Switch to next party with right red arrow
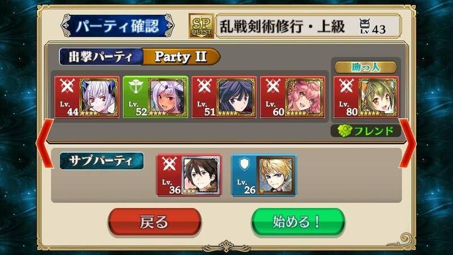This screenshot has width=453, height=255. point(408,143)
